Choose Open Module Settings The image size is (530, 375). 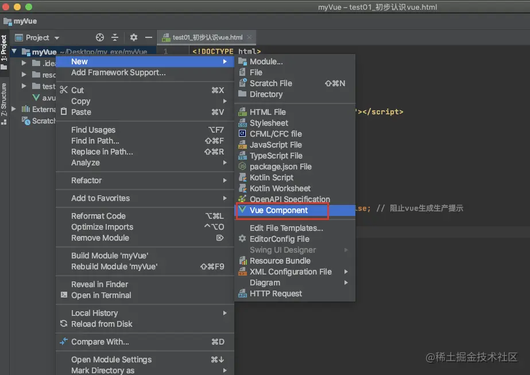click(x=145, y=359)
